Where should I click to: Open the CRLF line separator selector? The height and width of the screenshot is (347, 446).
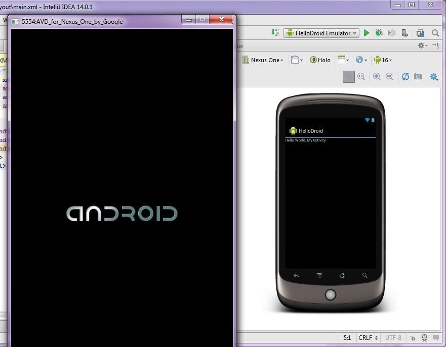(x=368, y=337)
